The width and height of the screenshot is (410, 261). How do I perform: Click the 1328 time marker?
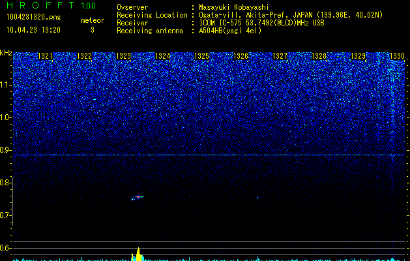(319, 56)
